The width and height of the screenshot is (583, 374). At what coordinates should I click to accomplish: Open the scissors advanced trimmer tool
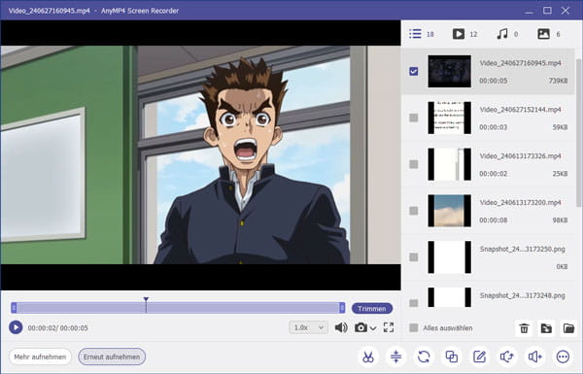pos(368,357)
